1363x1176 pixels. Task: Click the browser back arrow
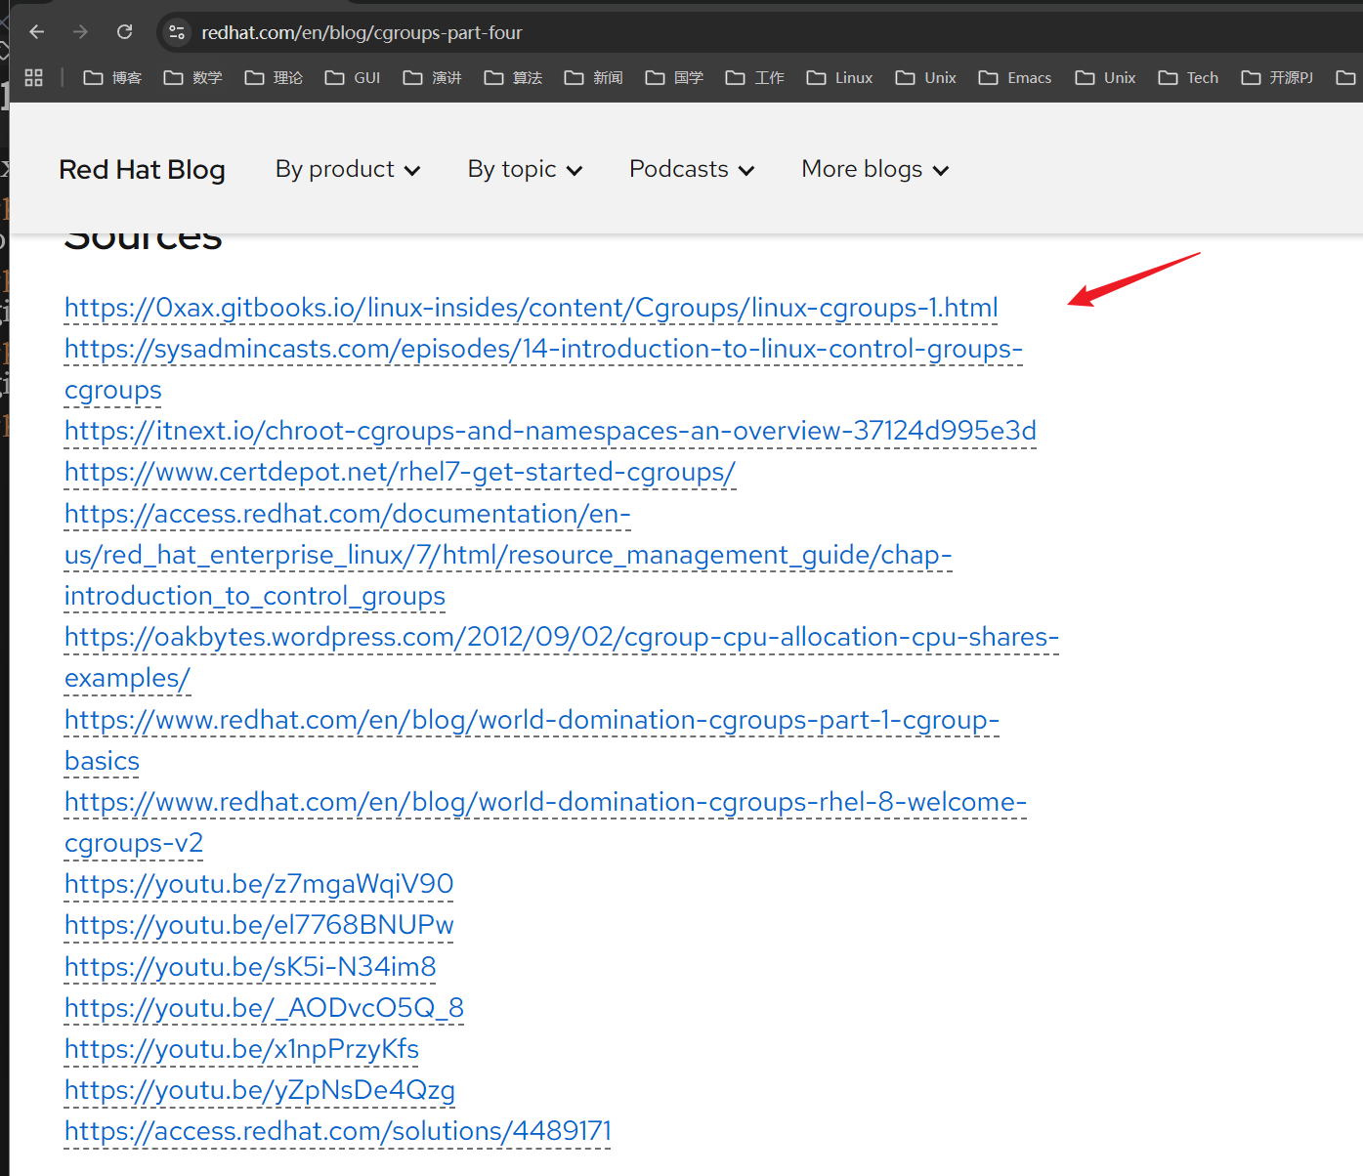pos(37,32)
